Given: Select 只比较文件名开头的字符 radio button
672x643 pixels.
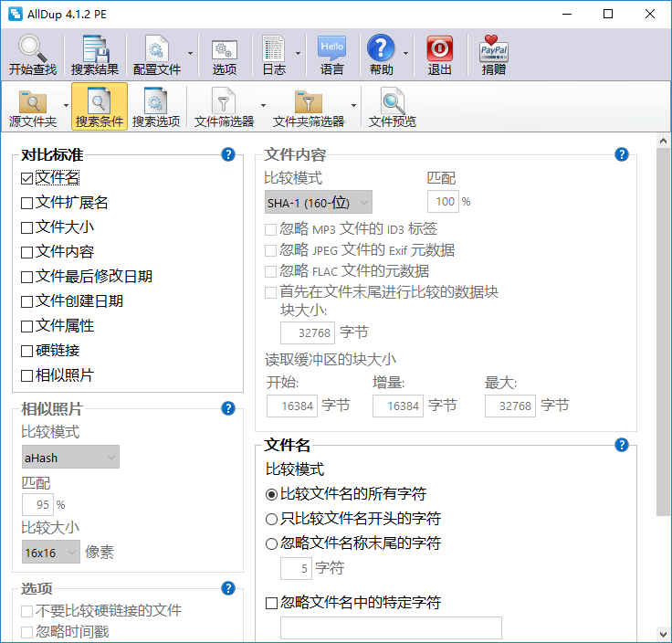Looking at the screenshot, I should (271, 519).
